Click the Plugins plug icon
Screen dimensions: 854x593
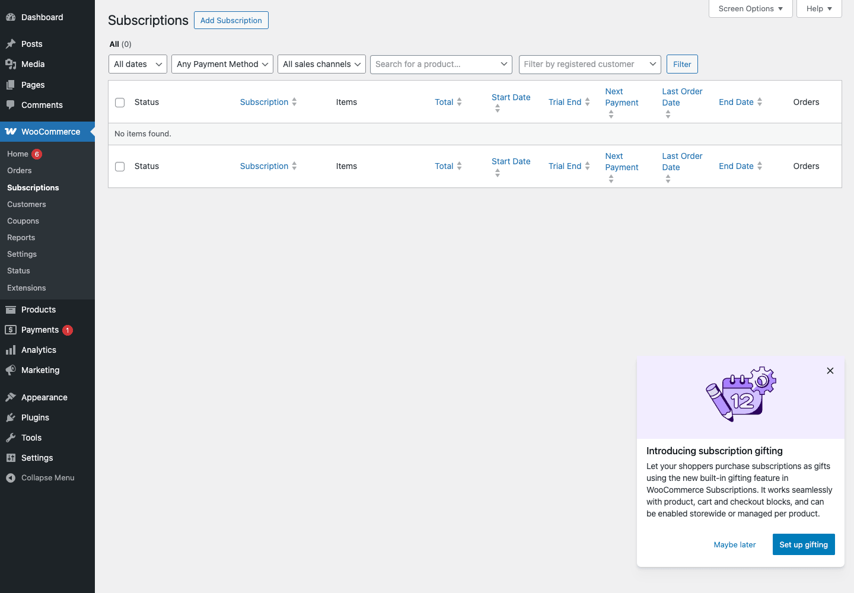tap(11, 417)
